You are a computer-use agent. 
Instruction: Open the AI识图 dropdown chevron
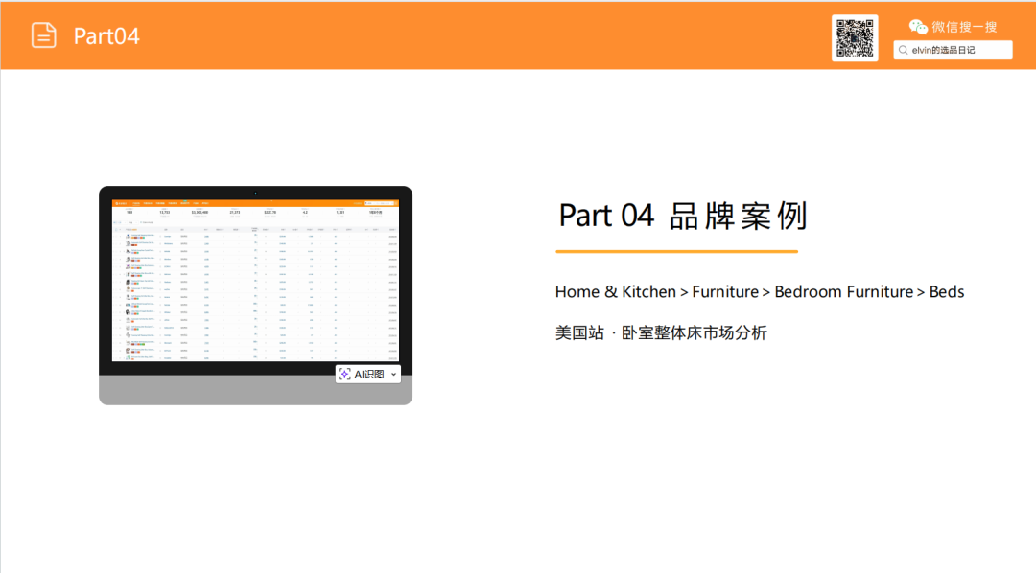tap(393, 374)
